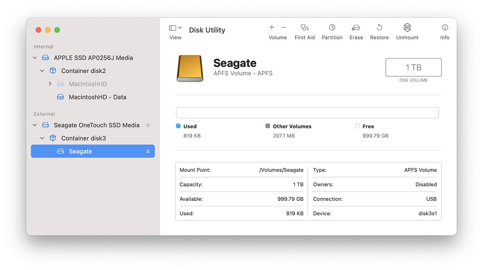Image resolution: width=483 pixels, height=270 pixels.
Task: Expand the MacintoshHD volume group
Action: click(x=50, y=84)
